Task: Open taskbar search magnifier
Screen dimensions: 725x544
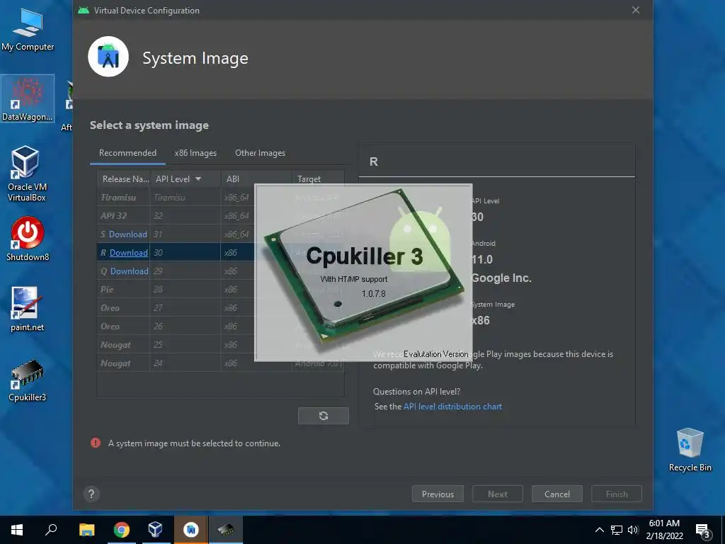Action: click(x=51, y=530)
